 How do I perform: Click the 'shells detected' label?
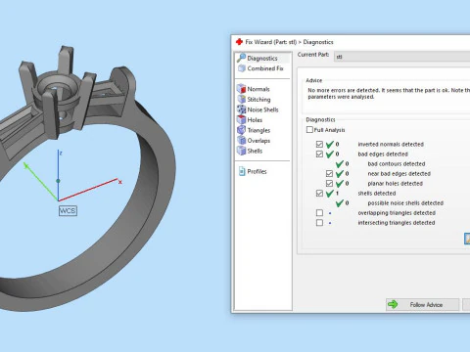(377, 193)
